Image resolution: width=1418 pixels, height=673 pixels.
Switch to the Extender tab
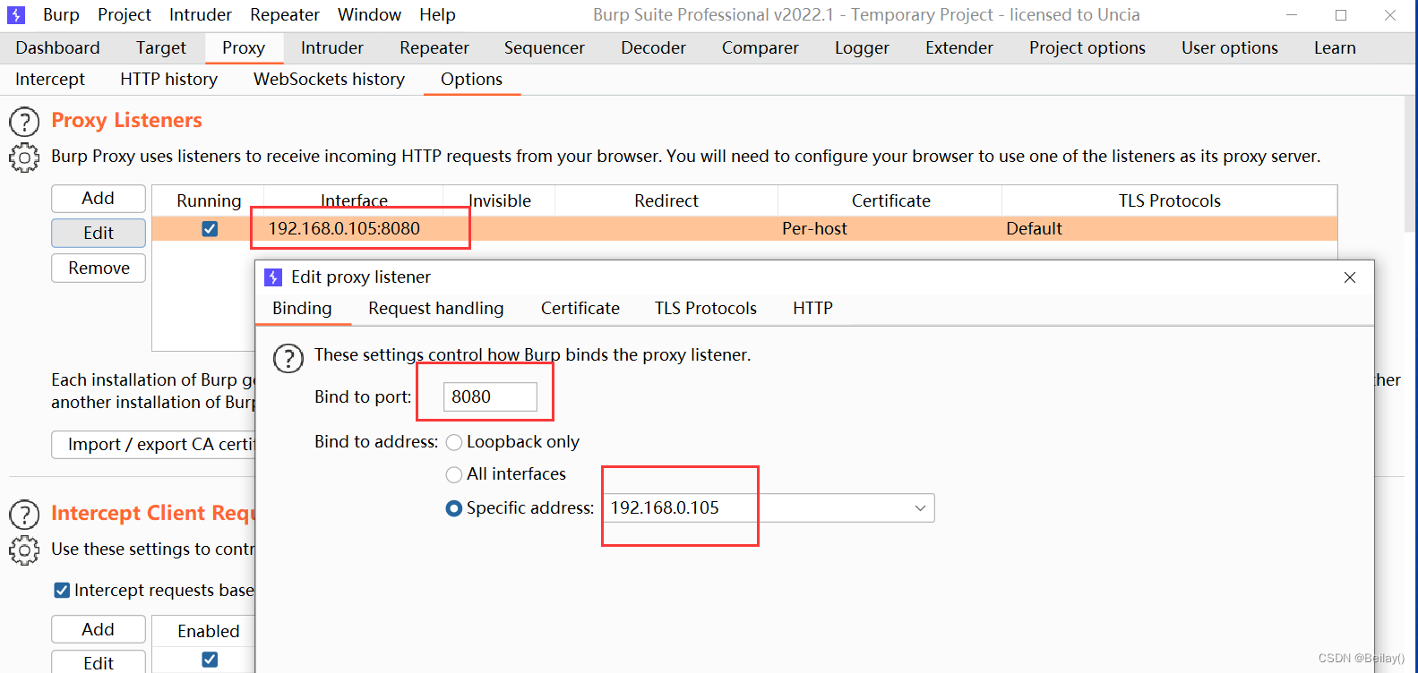pyautogui.click(x=959, y=48)
